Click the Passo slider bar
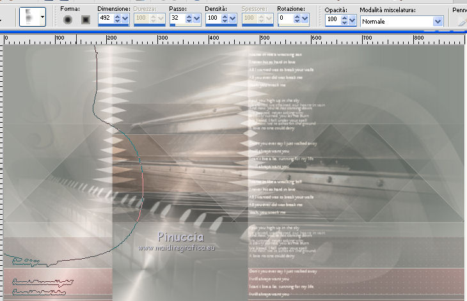 pos(186,26)
